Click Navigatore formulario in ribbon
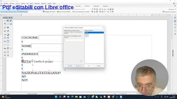This screenshot has width=177, height=99. [x=49, y=12]
